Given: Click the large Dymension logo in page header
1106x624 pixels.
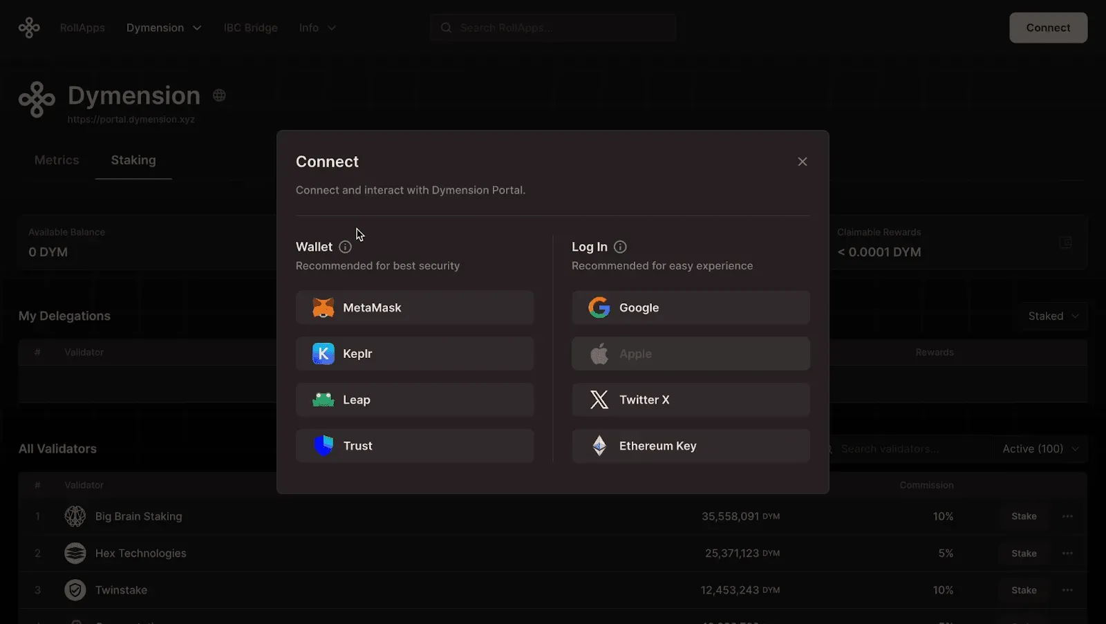Looking at the screenshot, I should coord(37,100).
